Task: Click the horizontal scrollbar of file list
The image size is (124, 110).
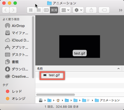Action: (56, 95)
